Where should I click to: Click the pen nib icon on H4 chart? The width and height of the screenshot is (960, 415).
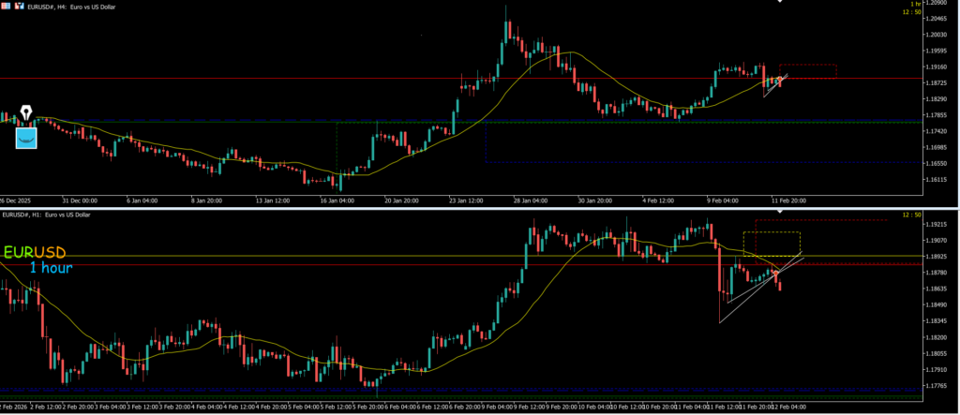click(26, 113)
